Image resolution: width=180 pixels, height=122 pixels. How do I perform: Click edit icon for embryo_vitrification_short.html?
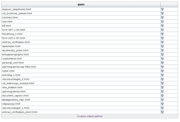163,112
